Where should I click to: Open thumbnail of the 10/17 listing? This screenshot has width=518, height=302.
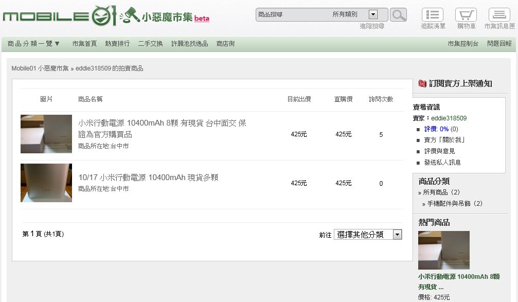(46, 183)
